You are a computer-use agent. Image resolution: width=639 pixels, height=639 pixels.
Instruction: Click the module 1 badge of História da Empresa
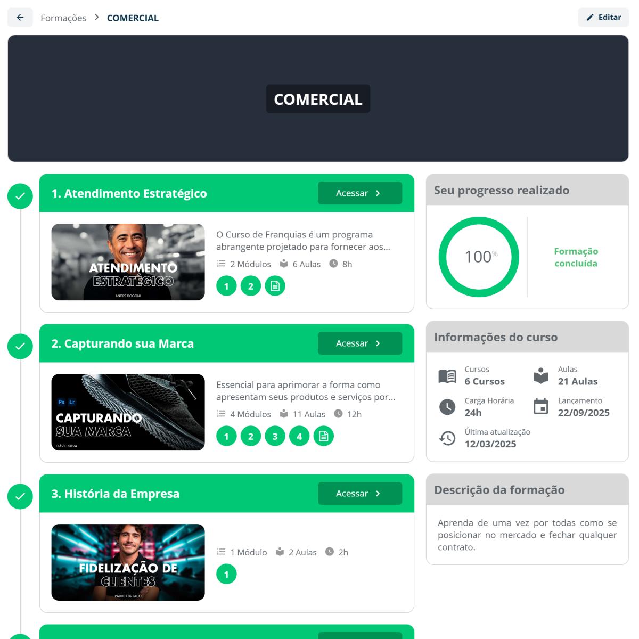click(226, 574)
